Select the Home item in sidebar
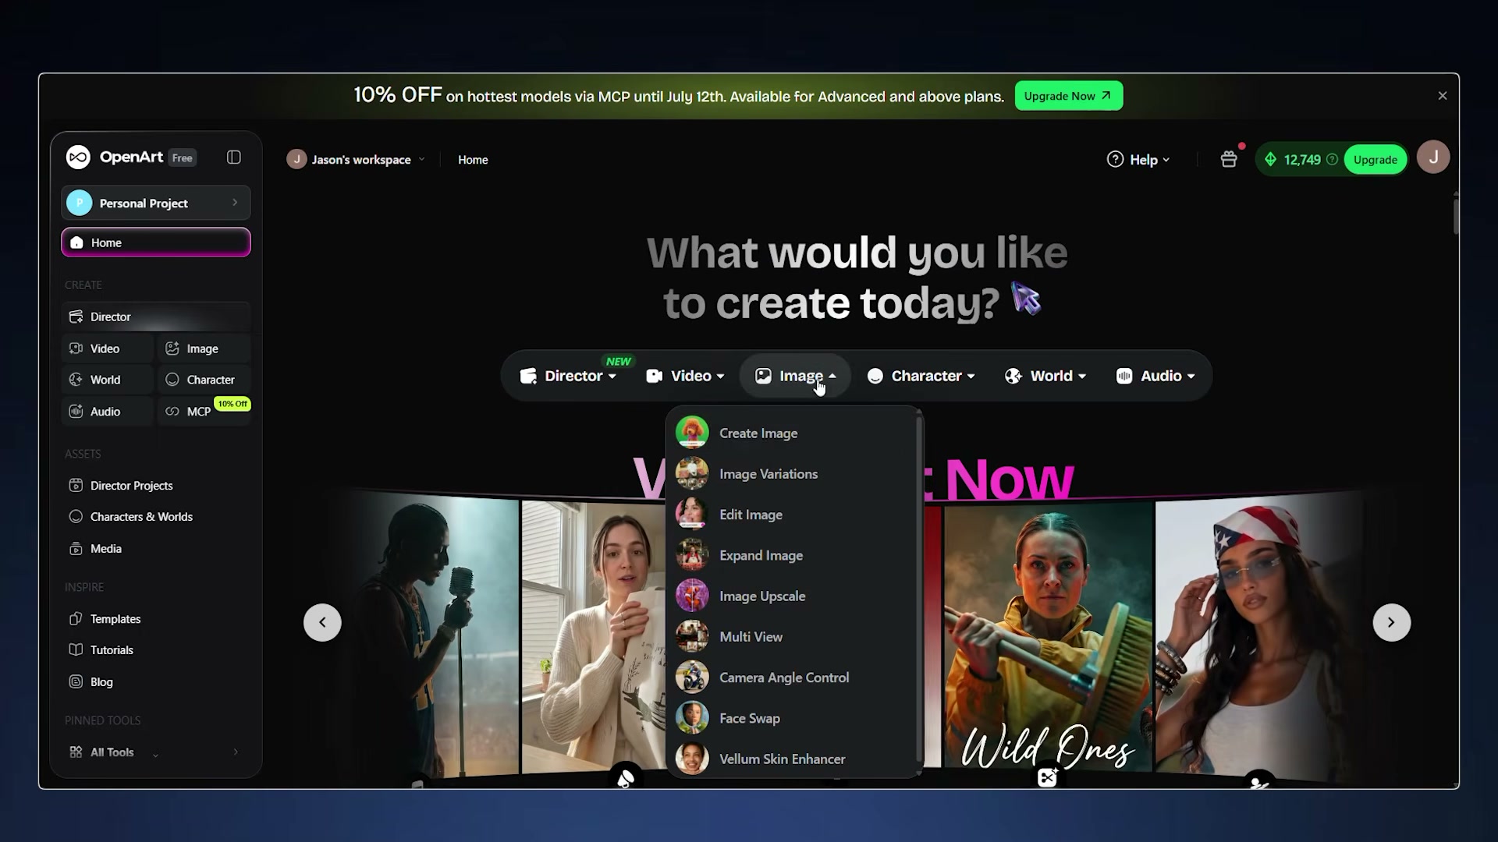 point(156,242)
